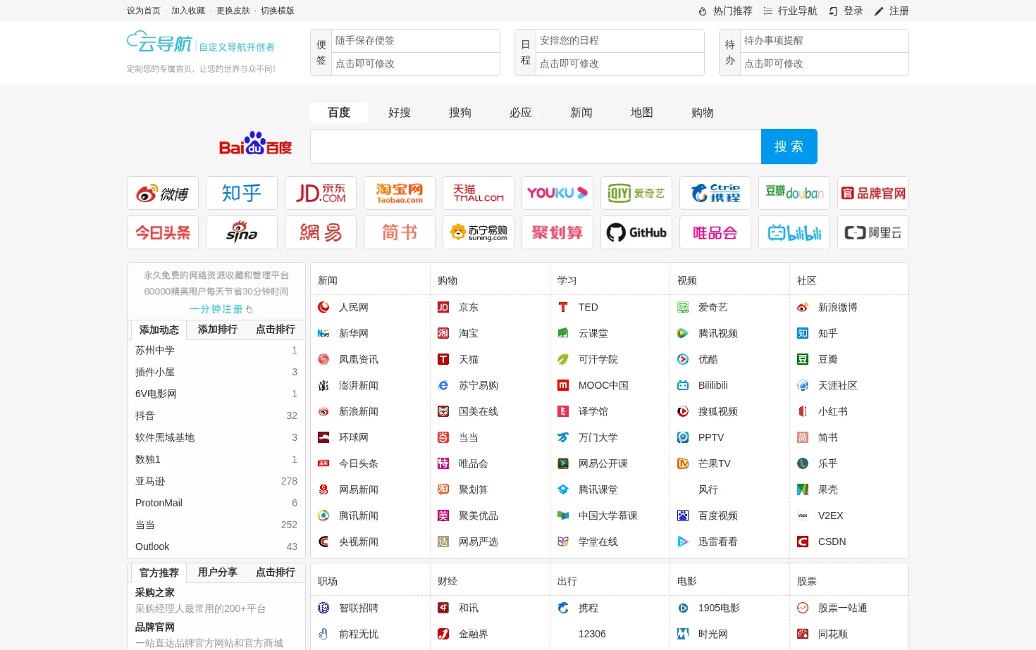Open the bilibili logo tile

tap(794, 232)
